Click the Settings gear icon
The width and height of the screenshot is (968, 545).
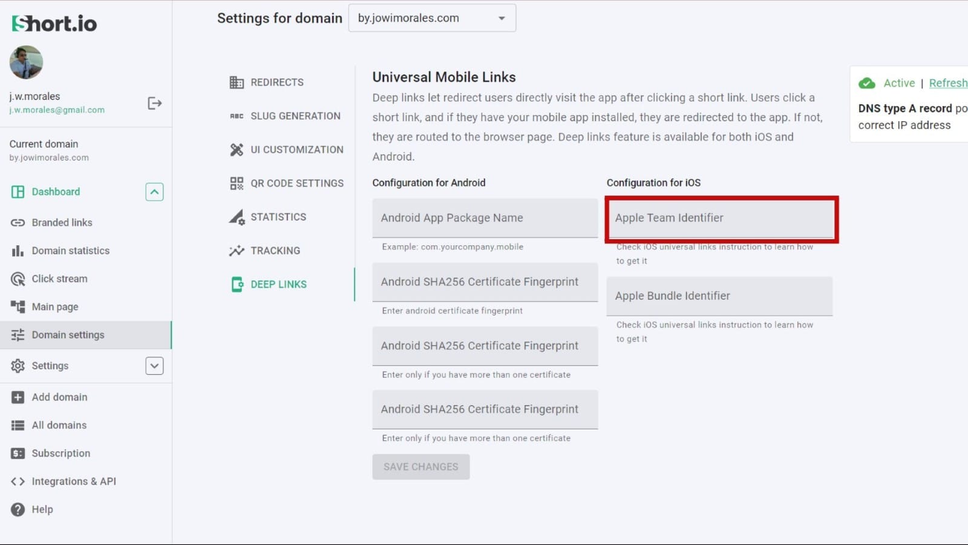(18, 366)
